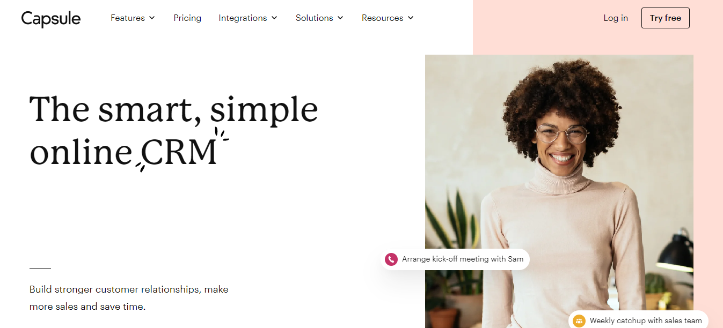Click the sparkle accent mark below the CRM text
The image size is (723, 328).
tap(141, 167)
